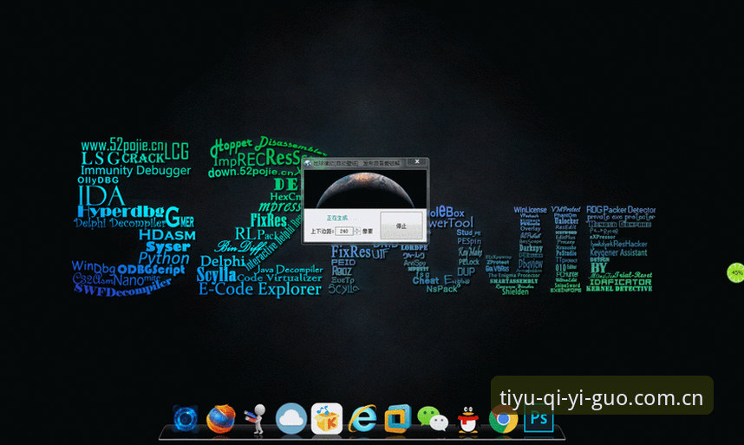Launch the blue glowing ring app
Viewport: 744px width, 445px height.
(185, 419)
